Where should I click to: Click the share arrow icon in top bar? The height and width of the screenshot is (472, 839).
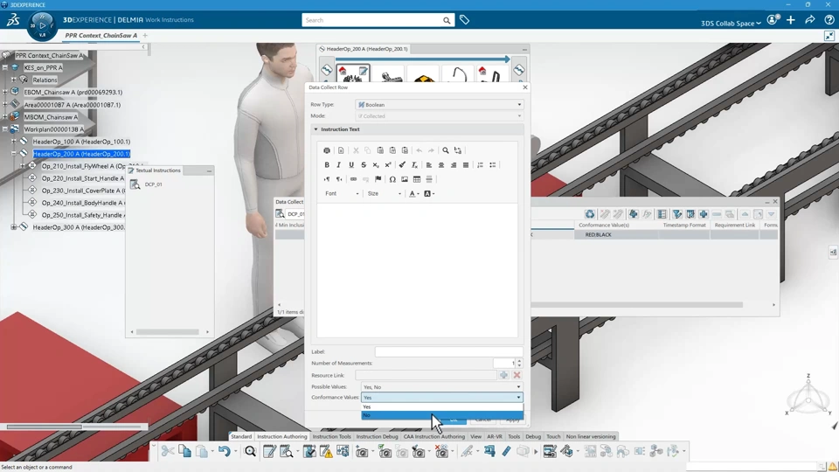pyautogui.click(x=810, y=20)
